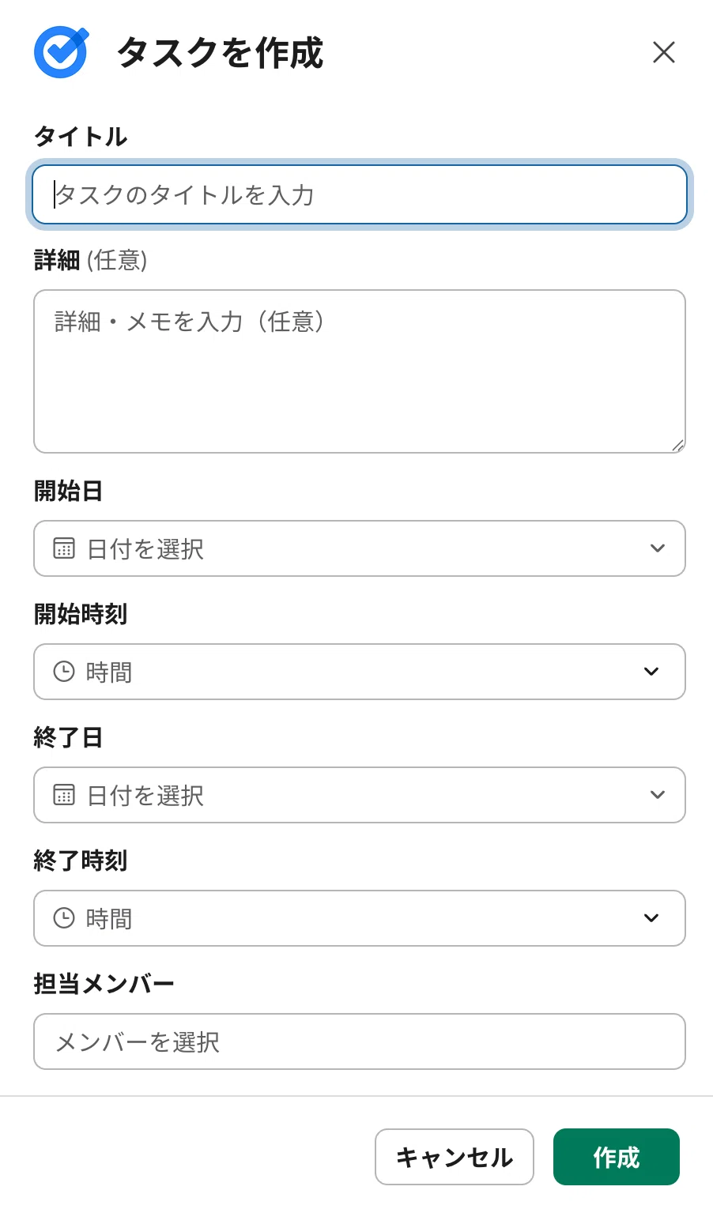Image resolution: width=713 pixels, height=1209 pixels.
Task: Click the text area resize handle
Action: point(677,446)
